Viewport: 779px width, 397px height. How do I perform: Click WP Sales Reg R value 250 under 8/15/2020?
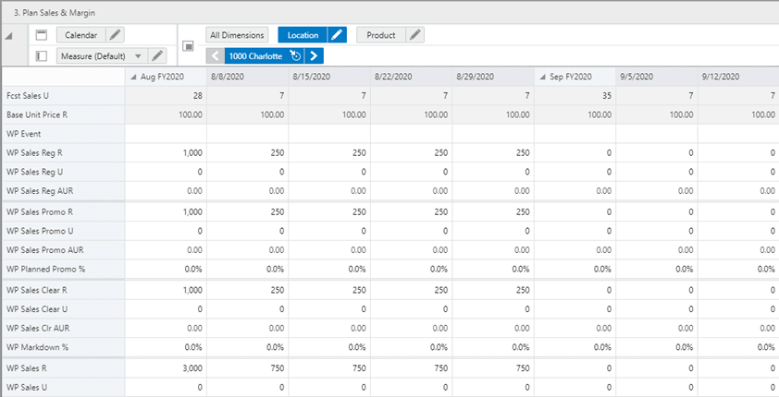pos(329,153)
